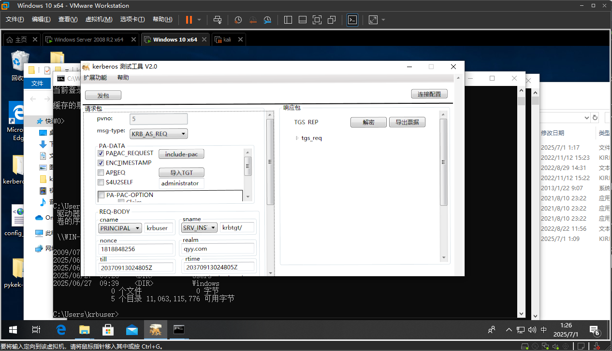Open dropdown arrow next to pause button
Screen dimensions: 612x351
point(200,20)
